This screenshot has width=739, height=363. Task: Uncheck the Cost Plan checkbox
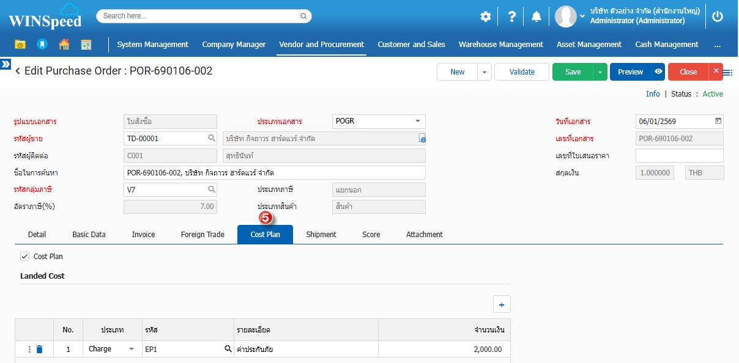tap(25, 257)
